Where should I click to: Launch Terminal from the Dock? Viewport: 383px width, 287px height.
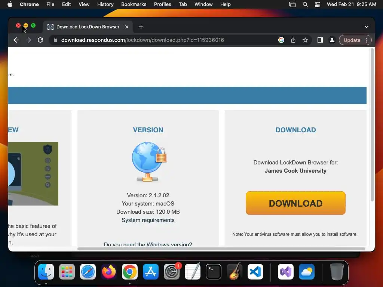214,272
